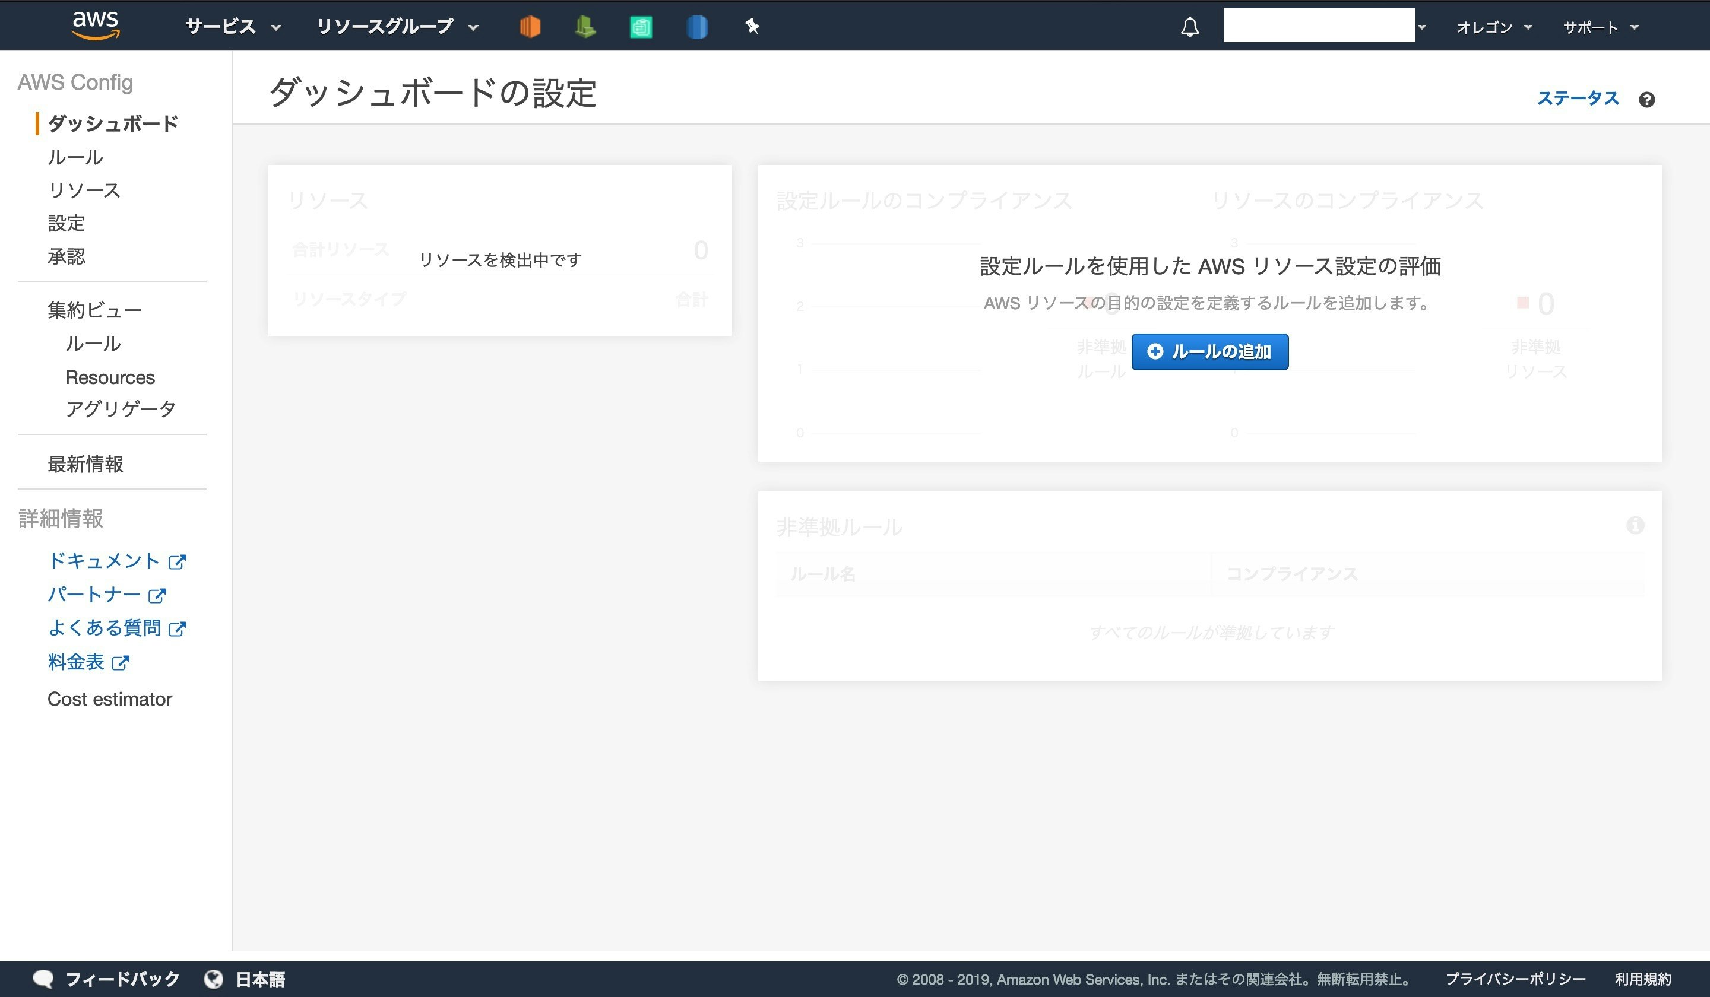Screen dimensions: 1710x997
Task: Open 集約ビュー in the sidebar
Action: (94, 310)
